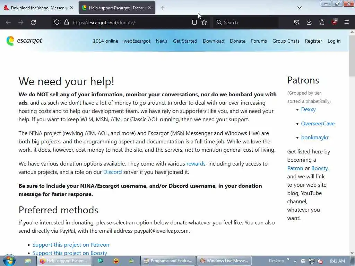Open the Downloads arrow icon
This screenshot has width=355, height=266.
(309, 23)
